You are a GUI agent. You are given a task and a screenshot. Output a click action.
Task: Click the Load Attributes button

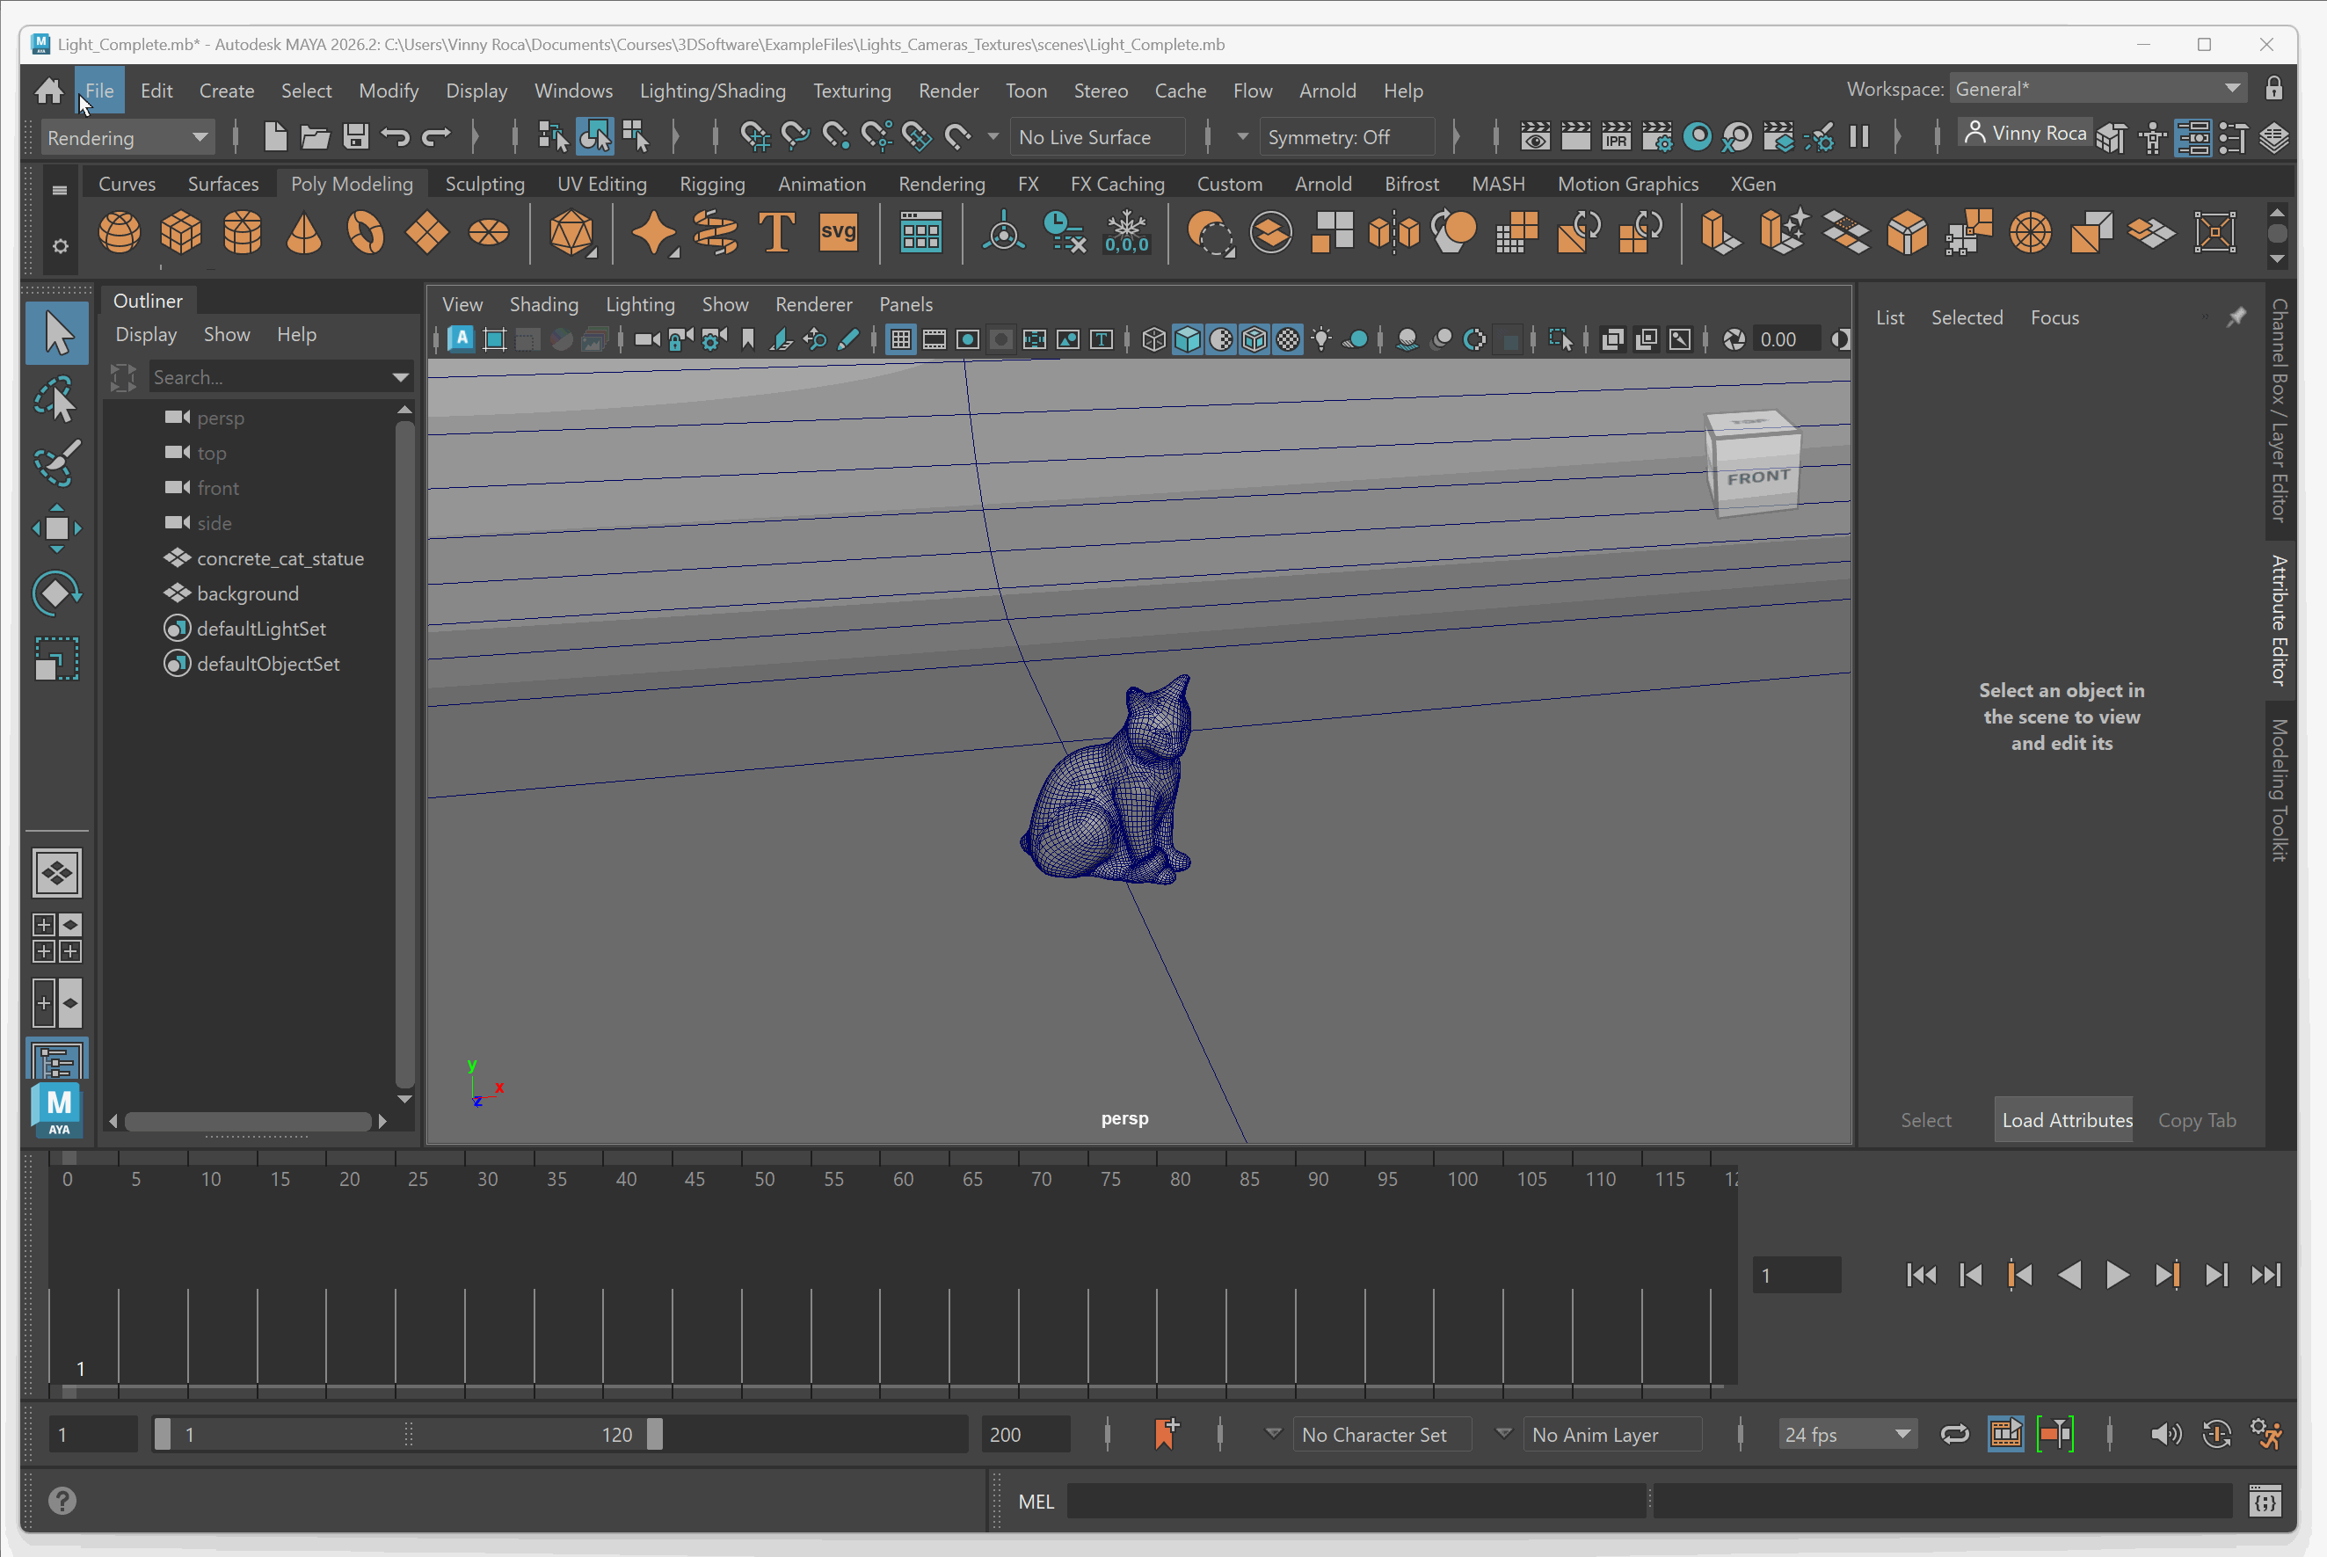2066,1120
